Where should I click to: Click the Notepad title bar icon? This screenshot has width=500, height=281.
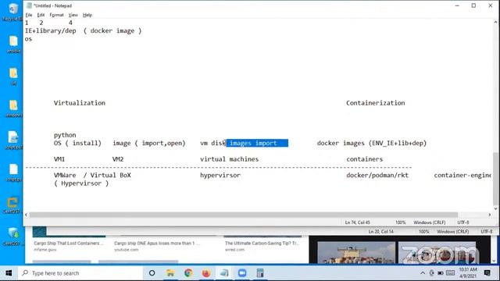pos(29,5)
